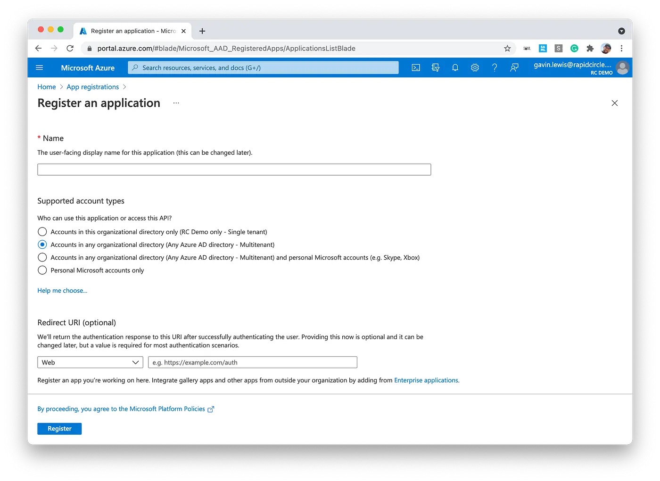Click the browser address bar URL
The width and height of the screenshot is (660, 481).
(226, 48)
